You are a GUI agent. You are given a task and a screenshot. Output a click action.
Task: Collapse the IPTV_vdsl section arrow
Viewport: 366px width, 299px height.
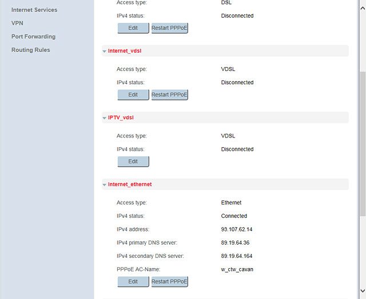click(x=104, y=118)
